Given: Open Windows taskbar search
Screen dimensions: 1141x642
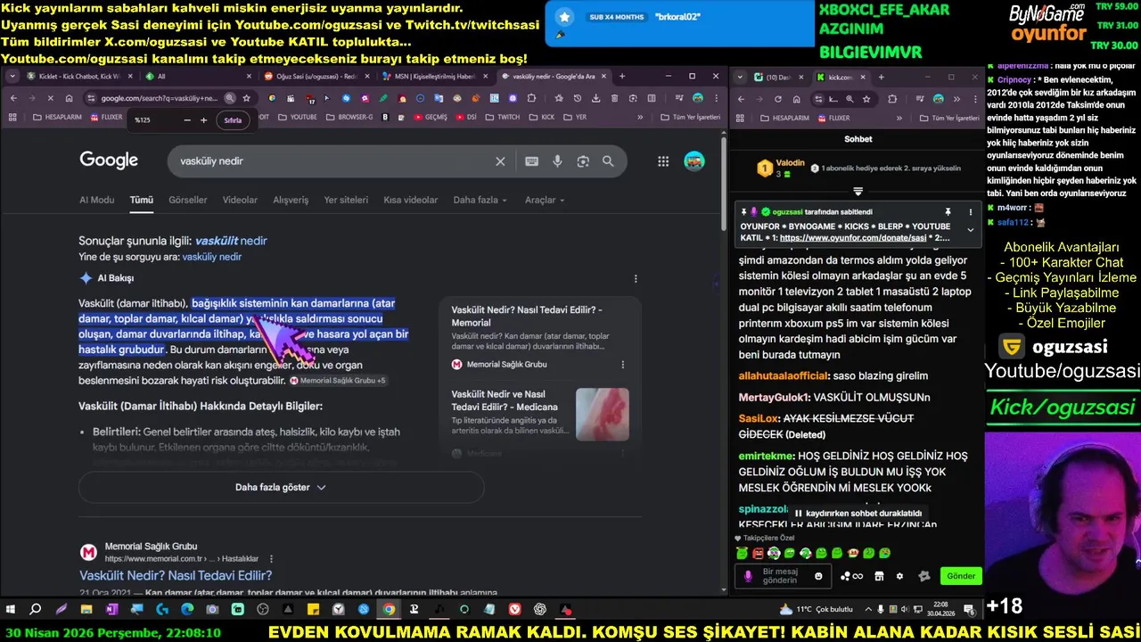Looking at the screenshot, I should coord(36,610).
